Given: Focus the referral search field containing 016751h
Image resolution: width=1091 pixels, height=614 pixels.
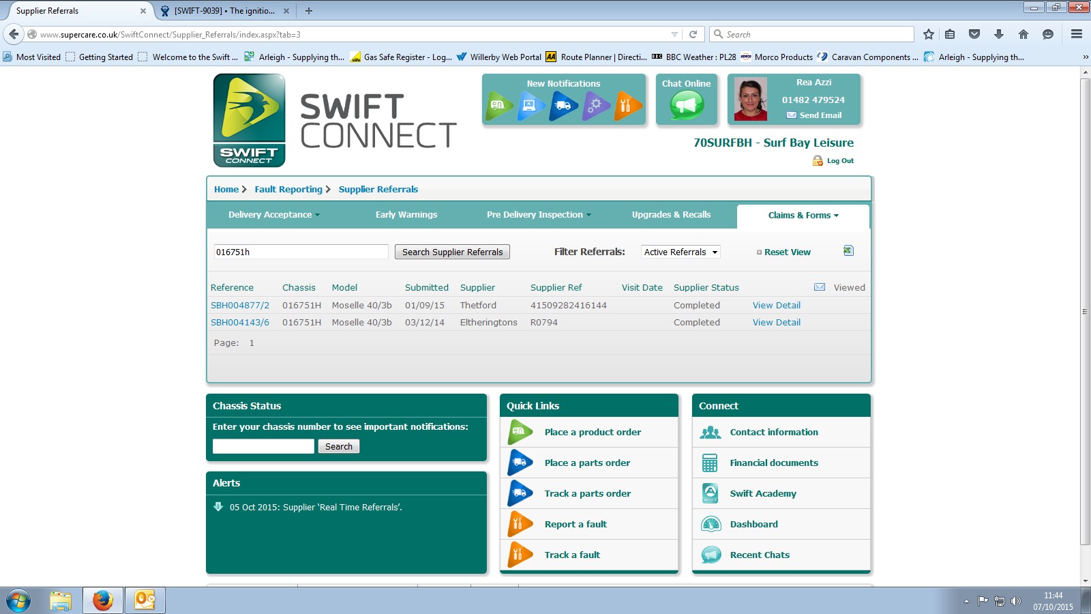Looking at the screenshot, I should [301, 252].
